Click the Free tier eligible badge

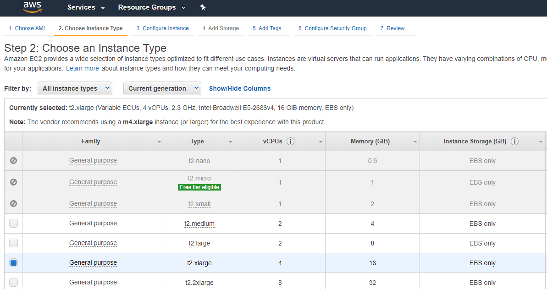click(199, 187)
